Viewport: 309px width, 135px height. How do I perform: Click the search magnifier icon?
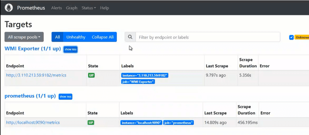(130, 37)
